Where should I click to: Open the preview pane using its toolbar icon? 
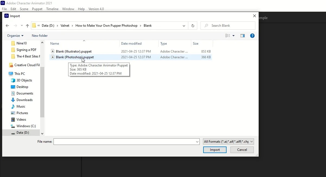coord(243,36)
